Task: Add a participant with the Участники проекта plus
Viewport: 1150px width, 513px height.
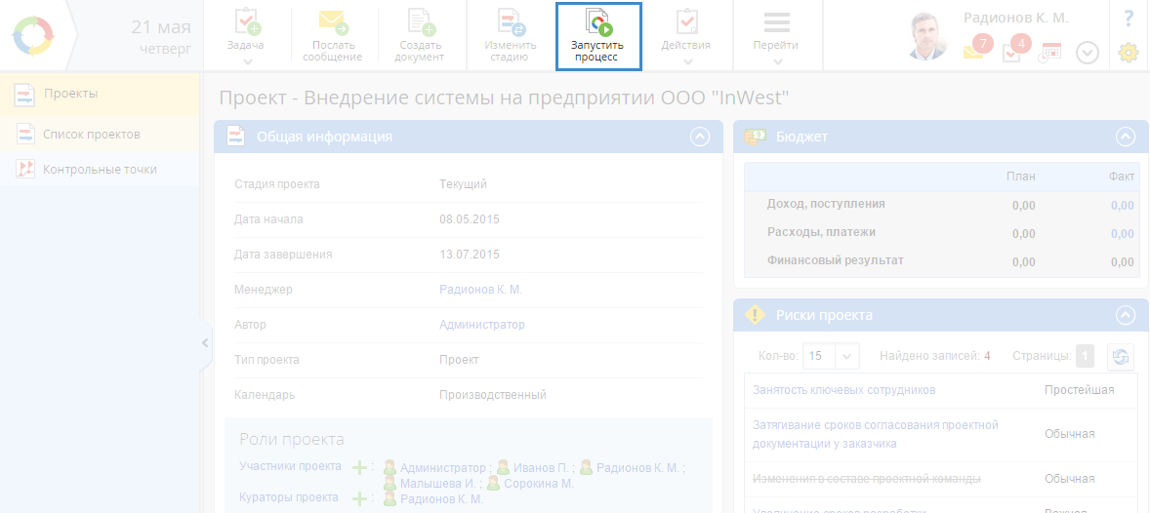Action: point(360,467)
